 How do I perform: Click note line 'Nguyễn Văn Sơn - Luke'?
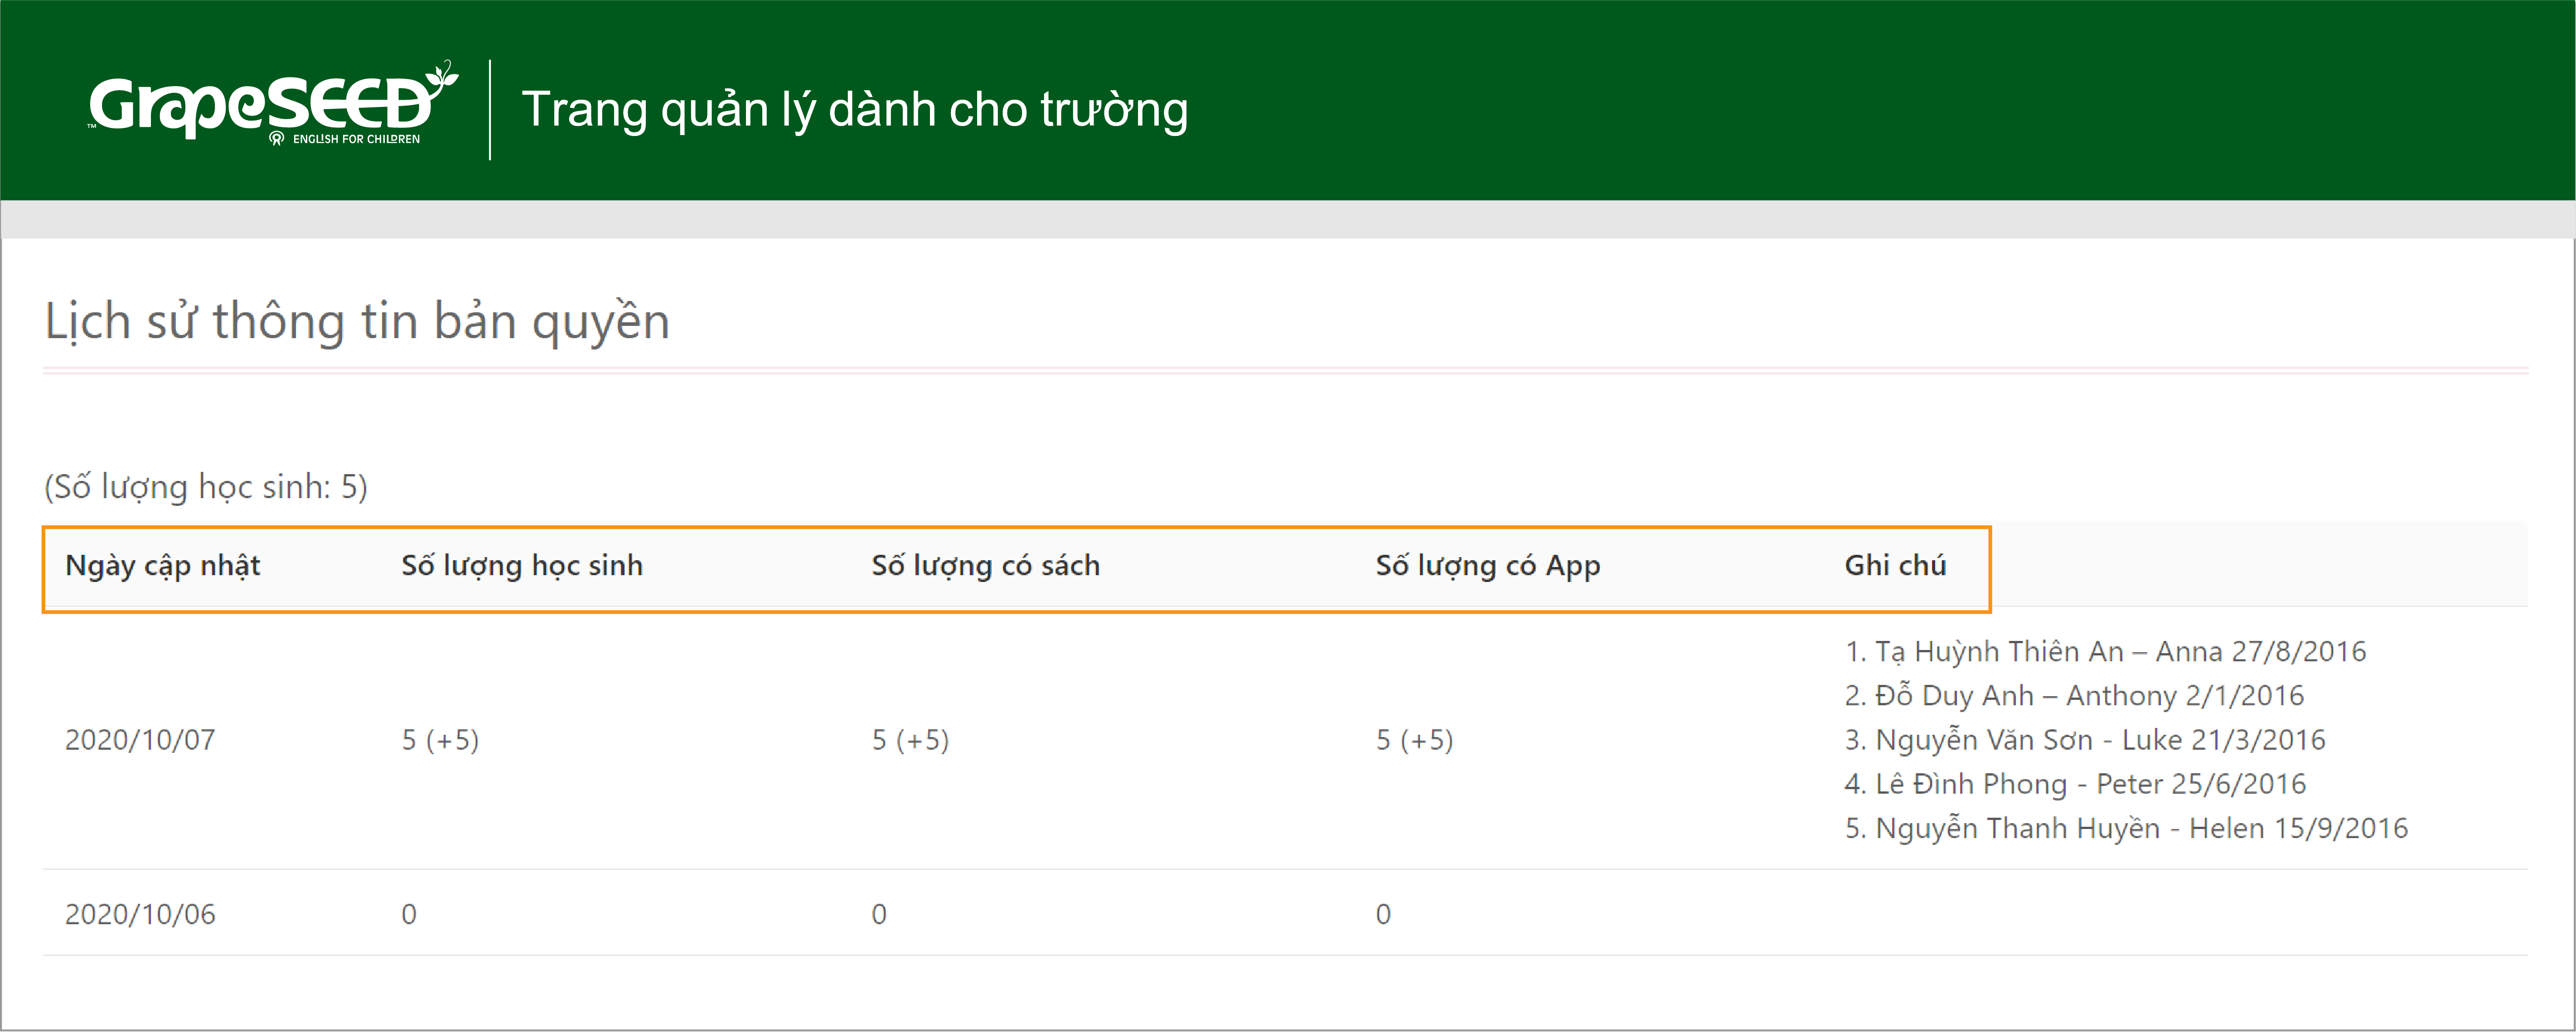(2085, 740)
